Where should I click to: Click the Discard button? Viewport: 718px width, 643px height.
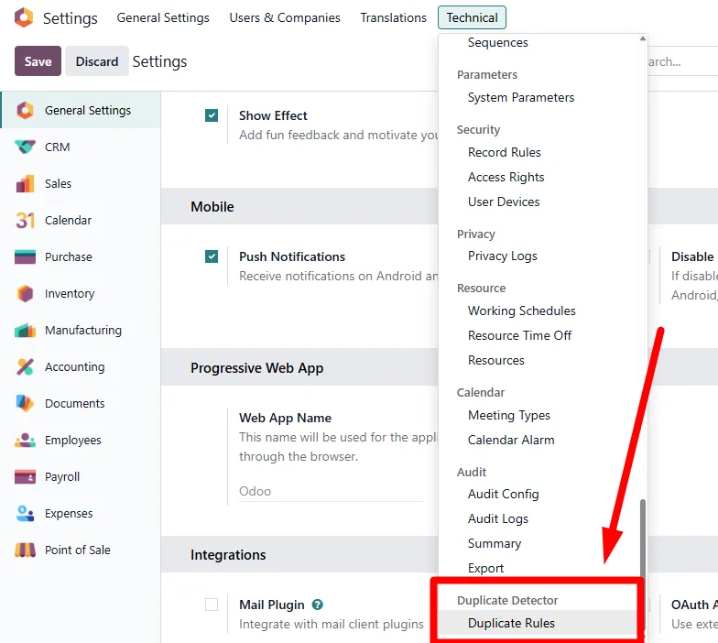click(x=97, y=60)
